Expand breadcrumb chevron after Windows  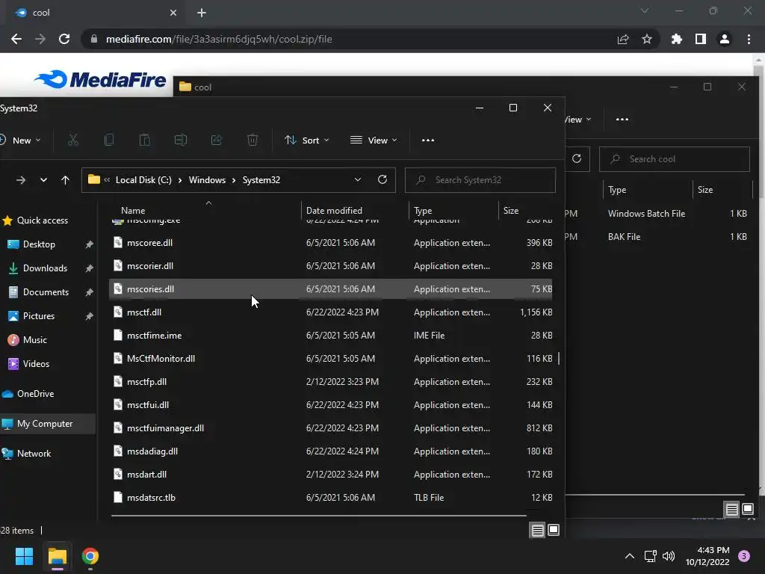234,180
